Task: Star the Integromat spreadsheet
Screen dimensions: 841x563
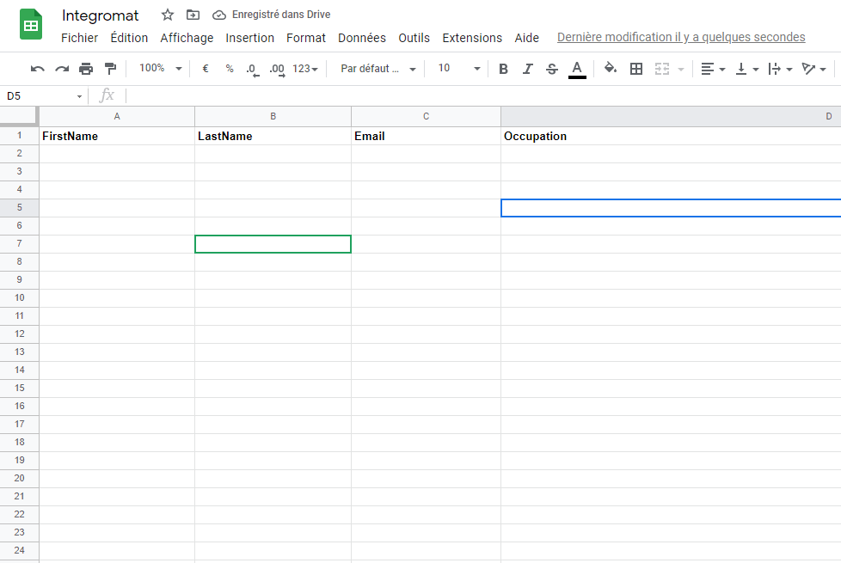Action: click(168, 15)
